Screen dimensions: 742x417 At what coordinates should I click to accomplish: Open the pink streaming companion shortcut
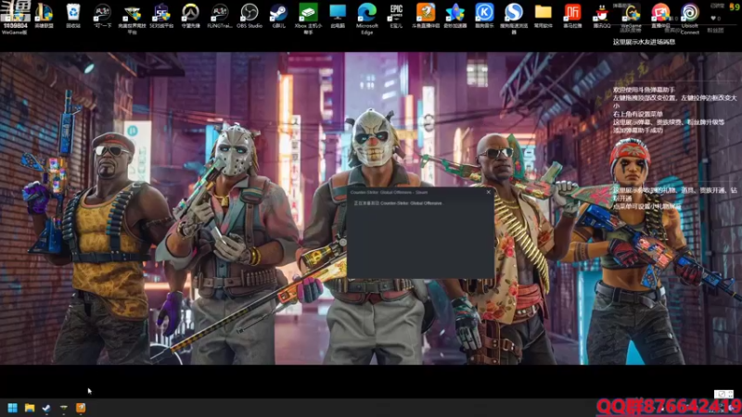pyautogui.click(x=660, y=16)
